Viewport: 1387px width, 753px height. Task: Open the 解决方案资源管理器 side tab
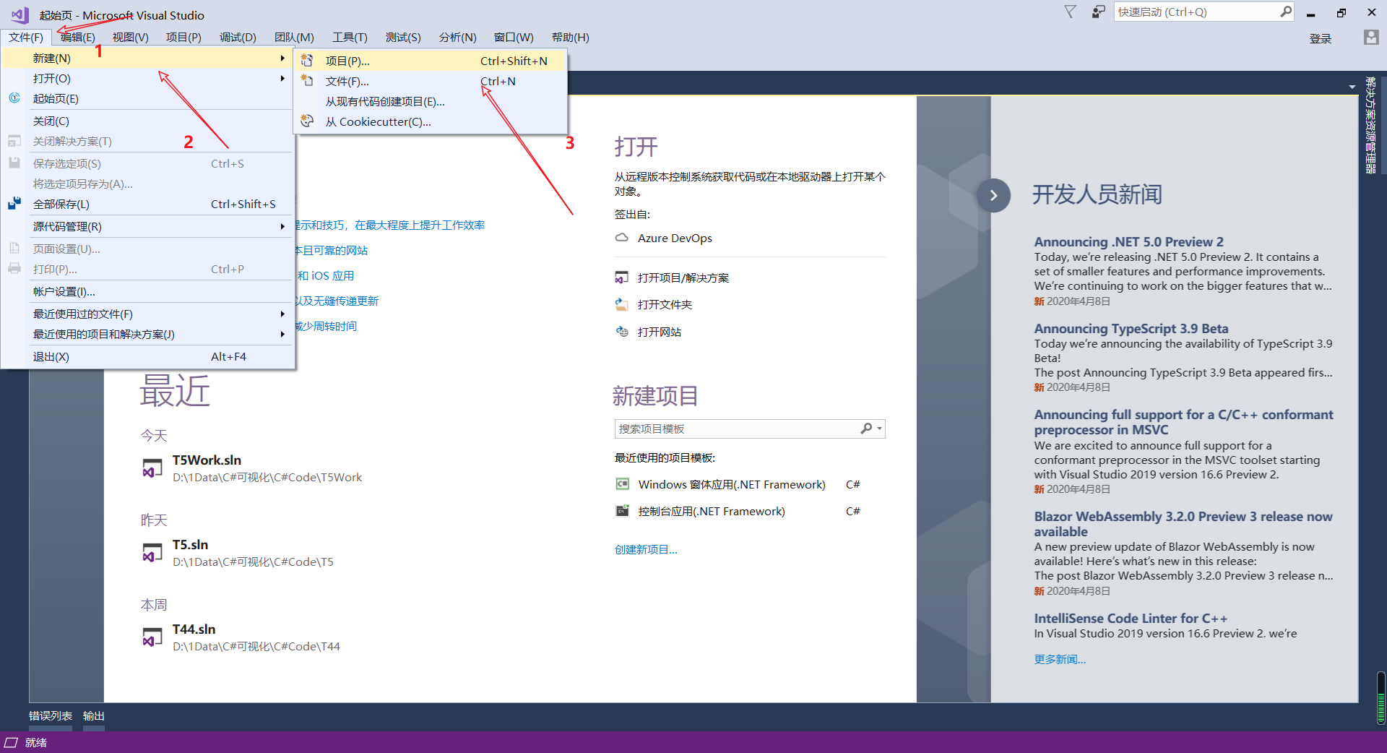[1370, 124]
